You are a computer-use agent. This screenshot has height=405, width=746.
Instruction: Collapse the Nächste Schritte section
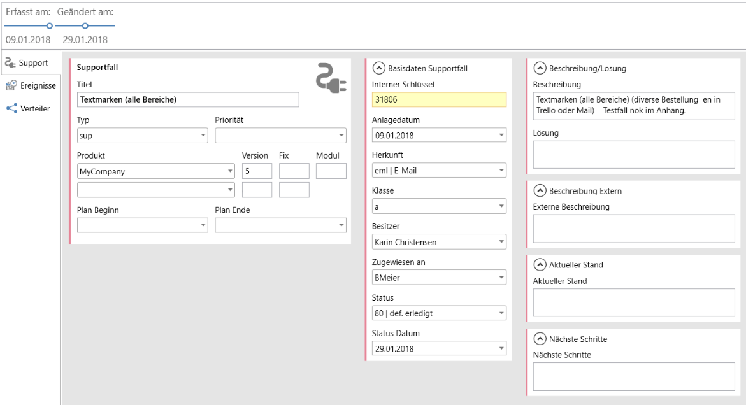(540, 339)
